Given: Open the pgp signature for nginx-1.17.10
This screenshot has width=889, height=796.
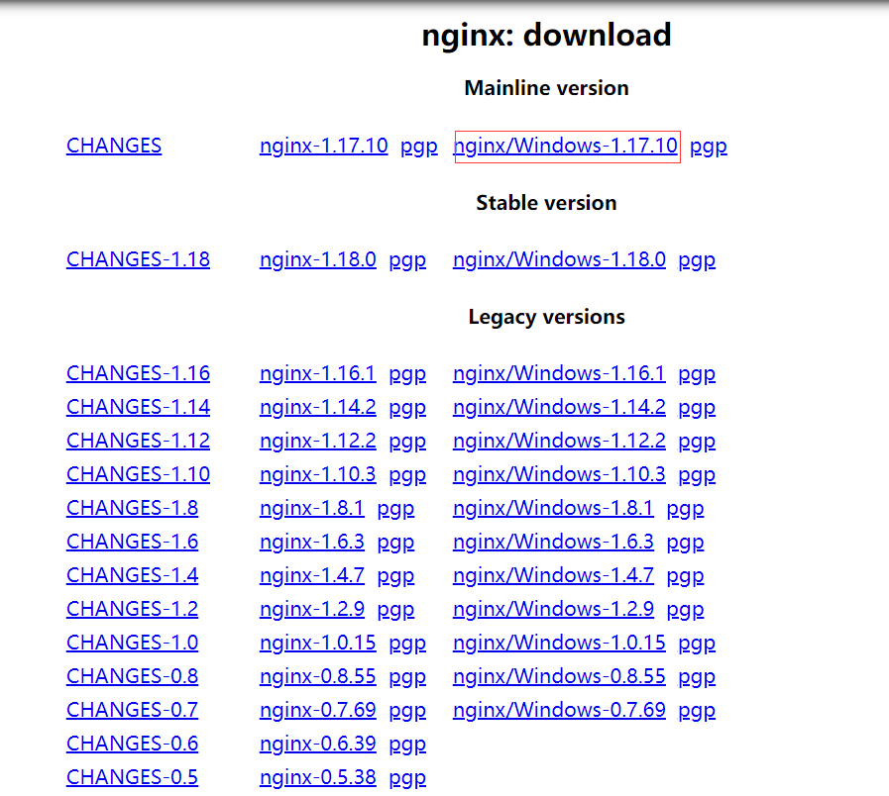Looking at the screenshot, I should [418, 146].
